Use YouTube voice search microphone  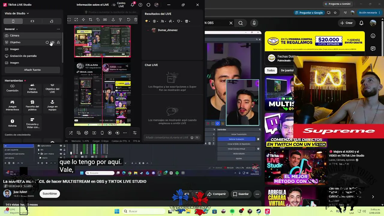(x=254, y=23)
